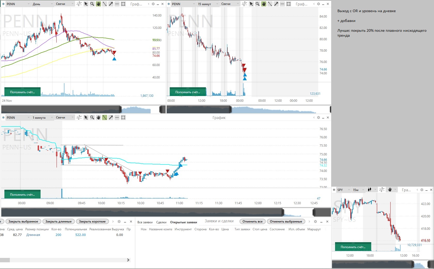
Task: Switch to Открытые заявки tab
Action: point(183,222)
